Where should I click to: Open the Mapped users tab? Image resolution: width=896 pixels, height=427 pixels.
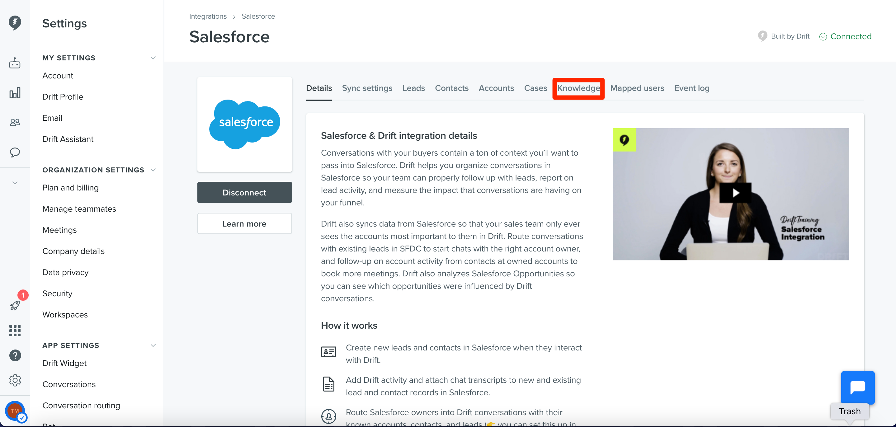point(637,88)
